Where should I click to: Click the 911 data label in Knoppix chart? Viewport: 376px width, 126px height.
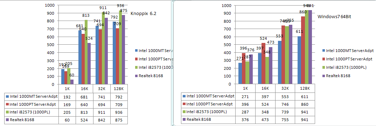pos(103,8)
